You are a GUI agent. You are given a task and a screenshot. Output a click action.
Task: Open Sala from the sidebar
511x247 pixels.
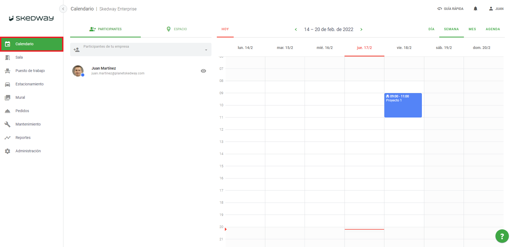[19, 57]
